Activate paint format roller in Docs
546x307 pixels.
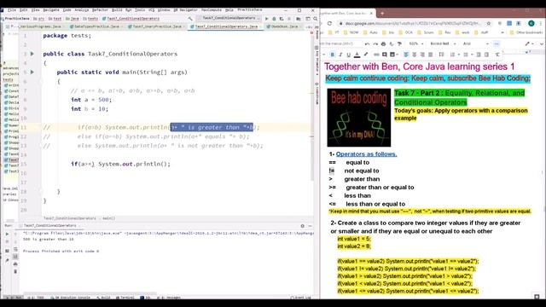[400, 43]
